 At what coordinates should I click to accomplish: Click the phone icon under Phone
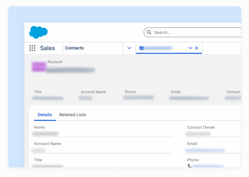[190, 166]
